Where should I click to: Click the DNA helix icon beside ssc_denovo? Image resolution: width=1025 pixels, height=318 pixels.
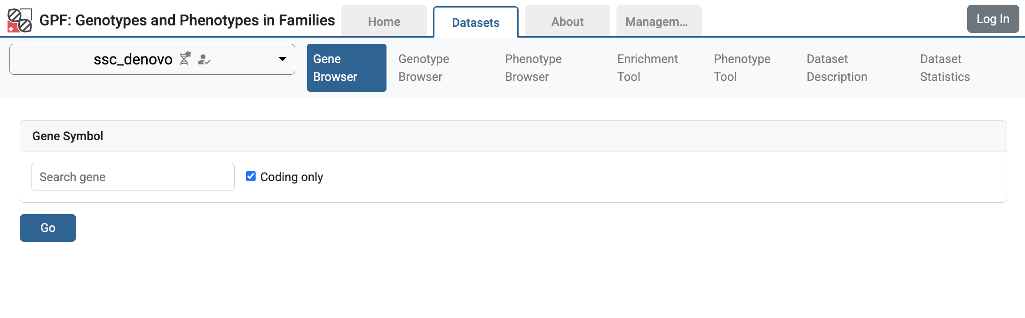(x=185, y=58)
